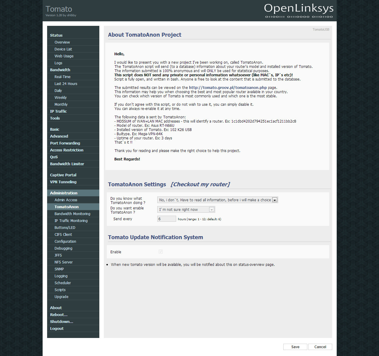Select Reboot... in sidebar
Image resolution: width=379 pixels, height=356 pixels.
point(73,315)
